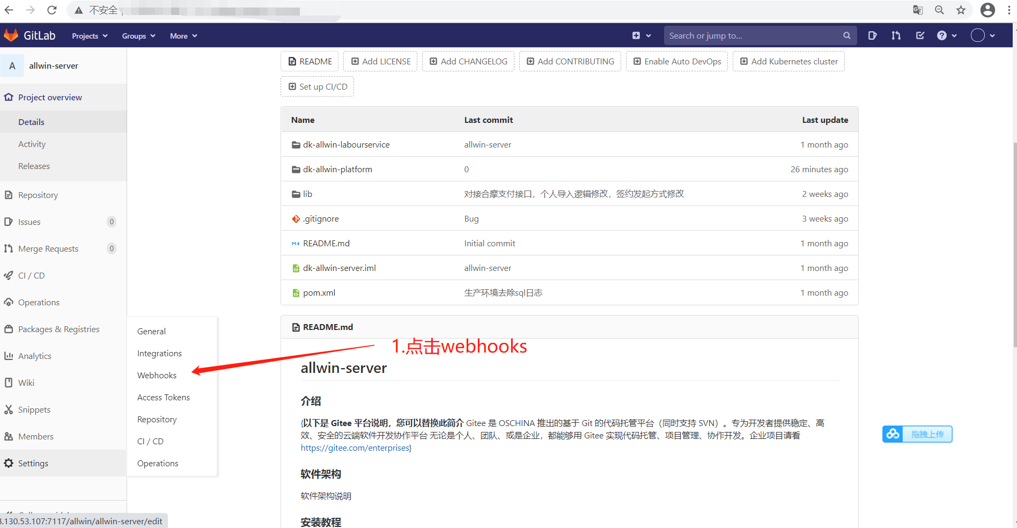Click the translate page icon in address bar
This screenshot has width=1017, height=528.
tap(918, 10)
